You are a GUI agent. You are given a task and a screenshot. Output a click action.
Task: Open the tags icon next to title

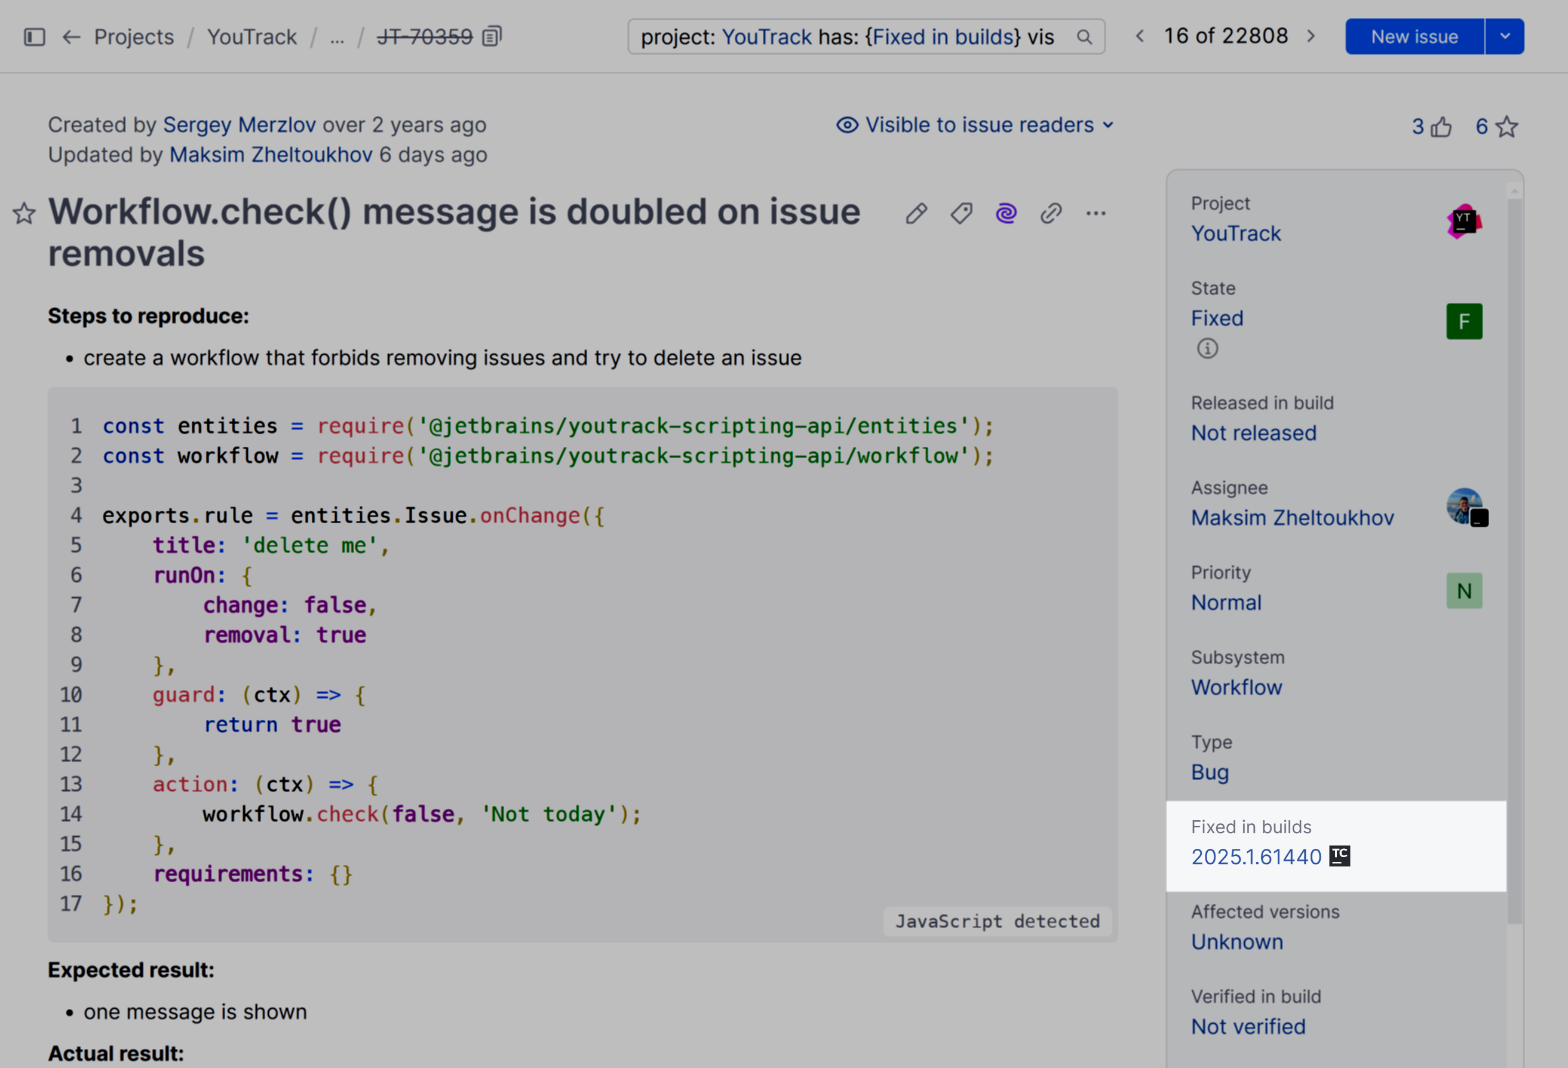(x=961, y=213)
